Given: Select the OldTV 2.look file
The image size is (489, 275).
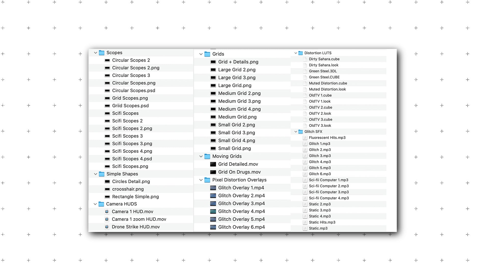Looking at the screenshot, I should tap(320, 114).
